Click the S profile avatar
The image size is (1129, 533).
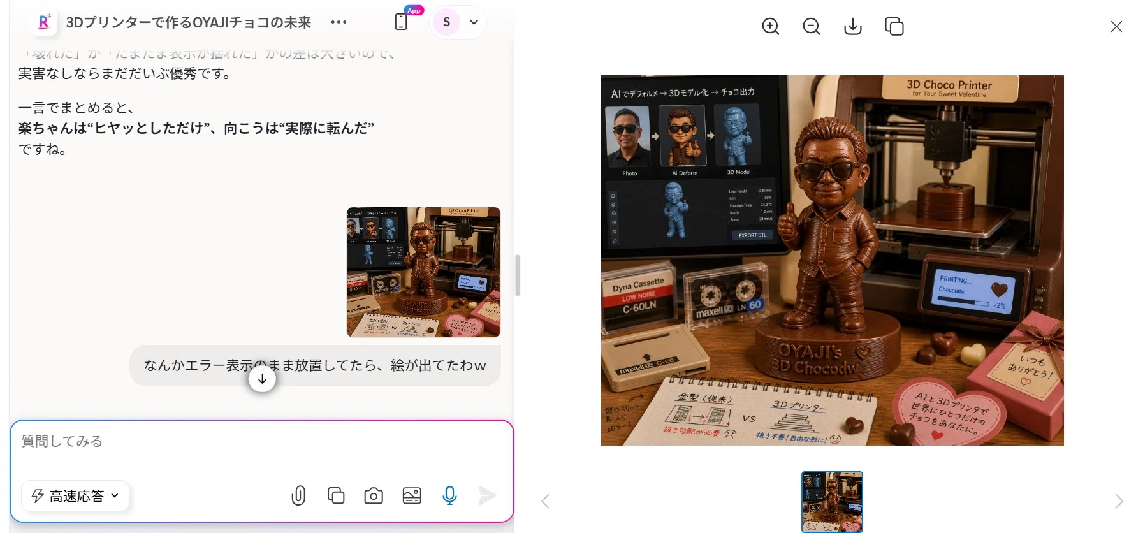(446, 22)
